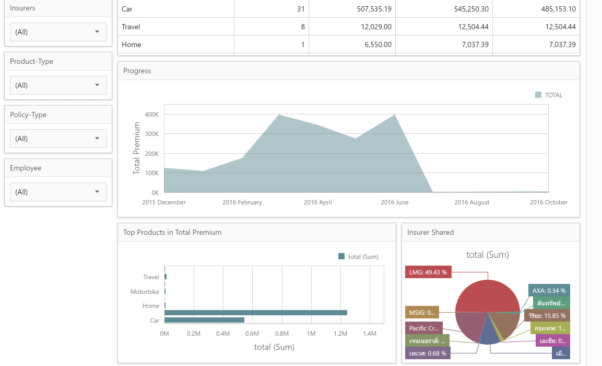The image size is (602, 366).
Task: Select the วิริยะ 15.85 % pie label
Action: (x=547, y=316)
